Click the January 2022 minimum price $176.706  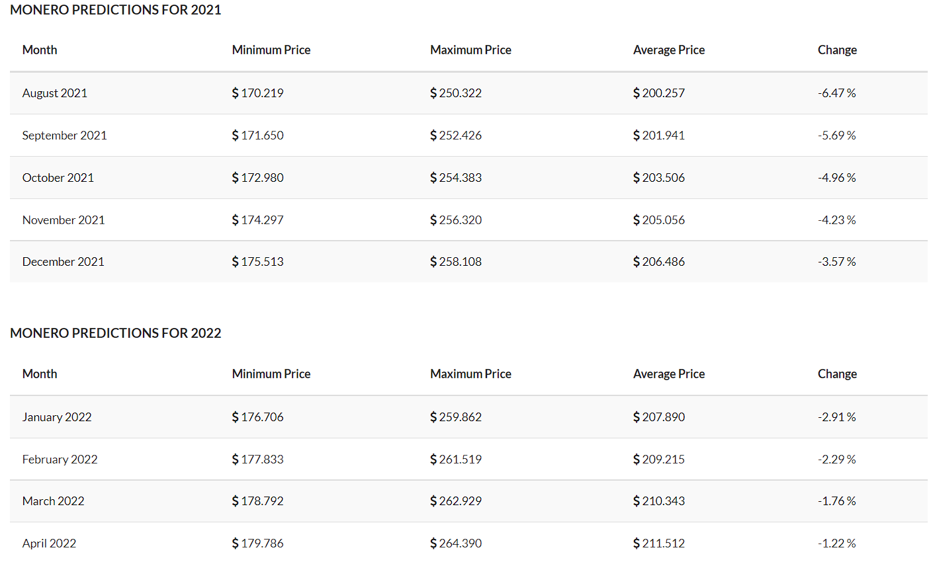[257, 417]
